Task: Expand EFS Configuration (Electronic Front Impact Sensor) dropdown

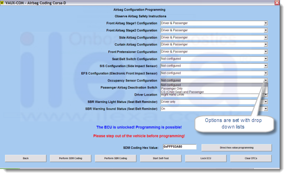Action: (x=266, y=73)
